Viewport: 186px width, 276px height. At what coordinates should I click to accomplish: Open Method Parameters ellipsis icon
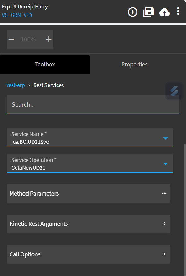tap(165, 193)
